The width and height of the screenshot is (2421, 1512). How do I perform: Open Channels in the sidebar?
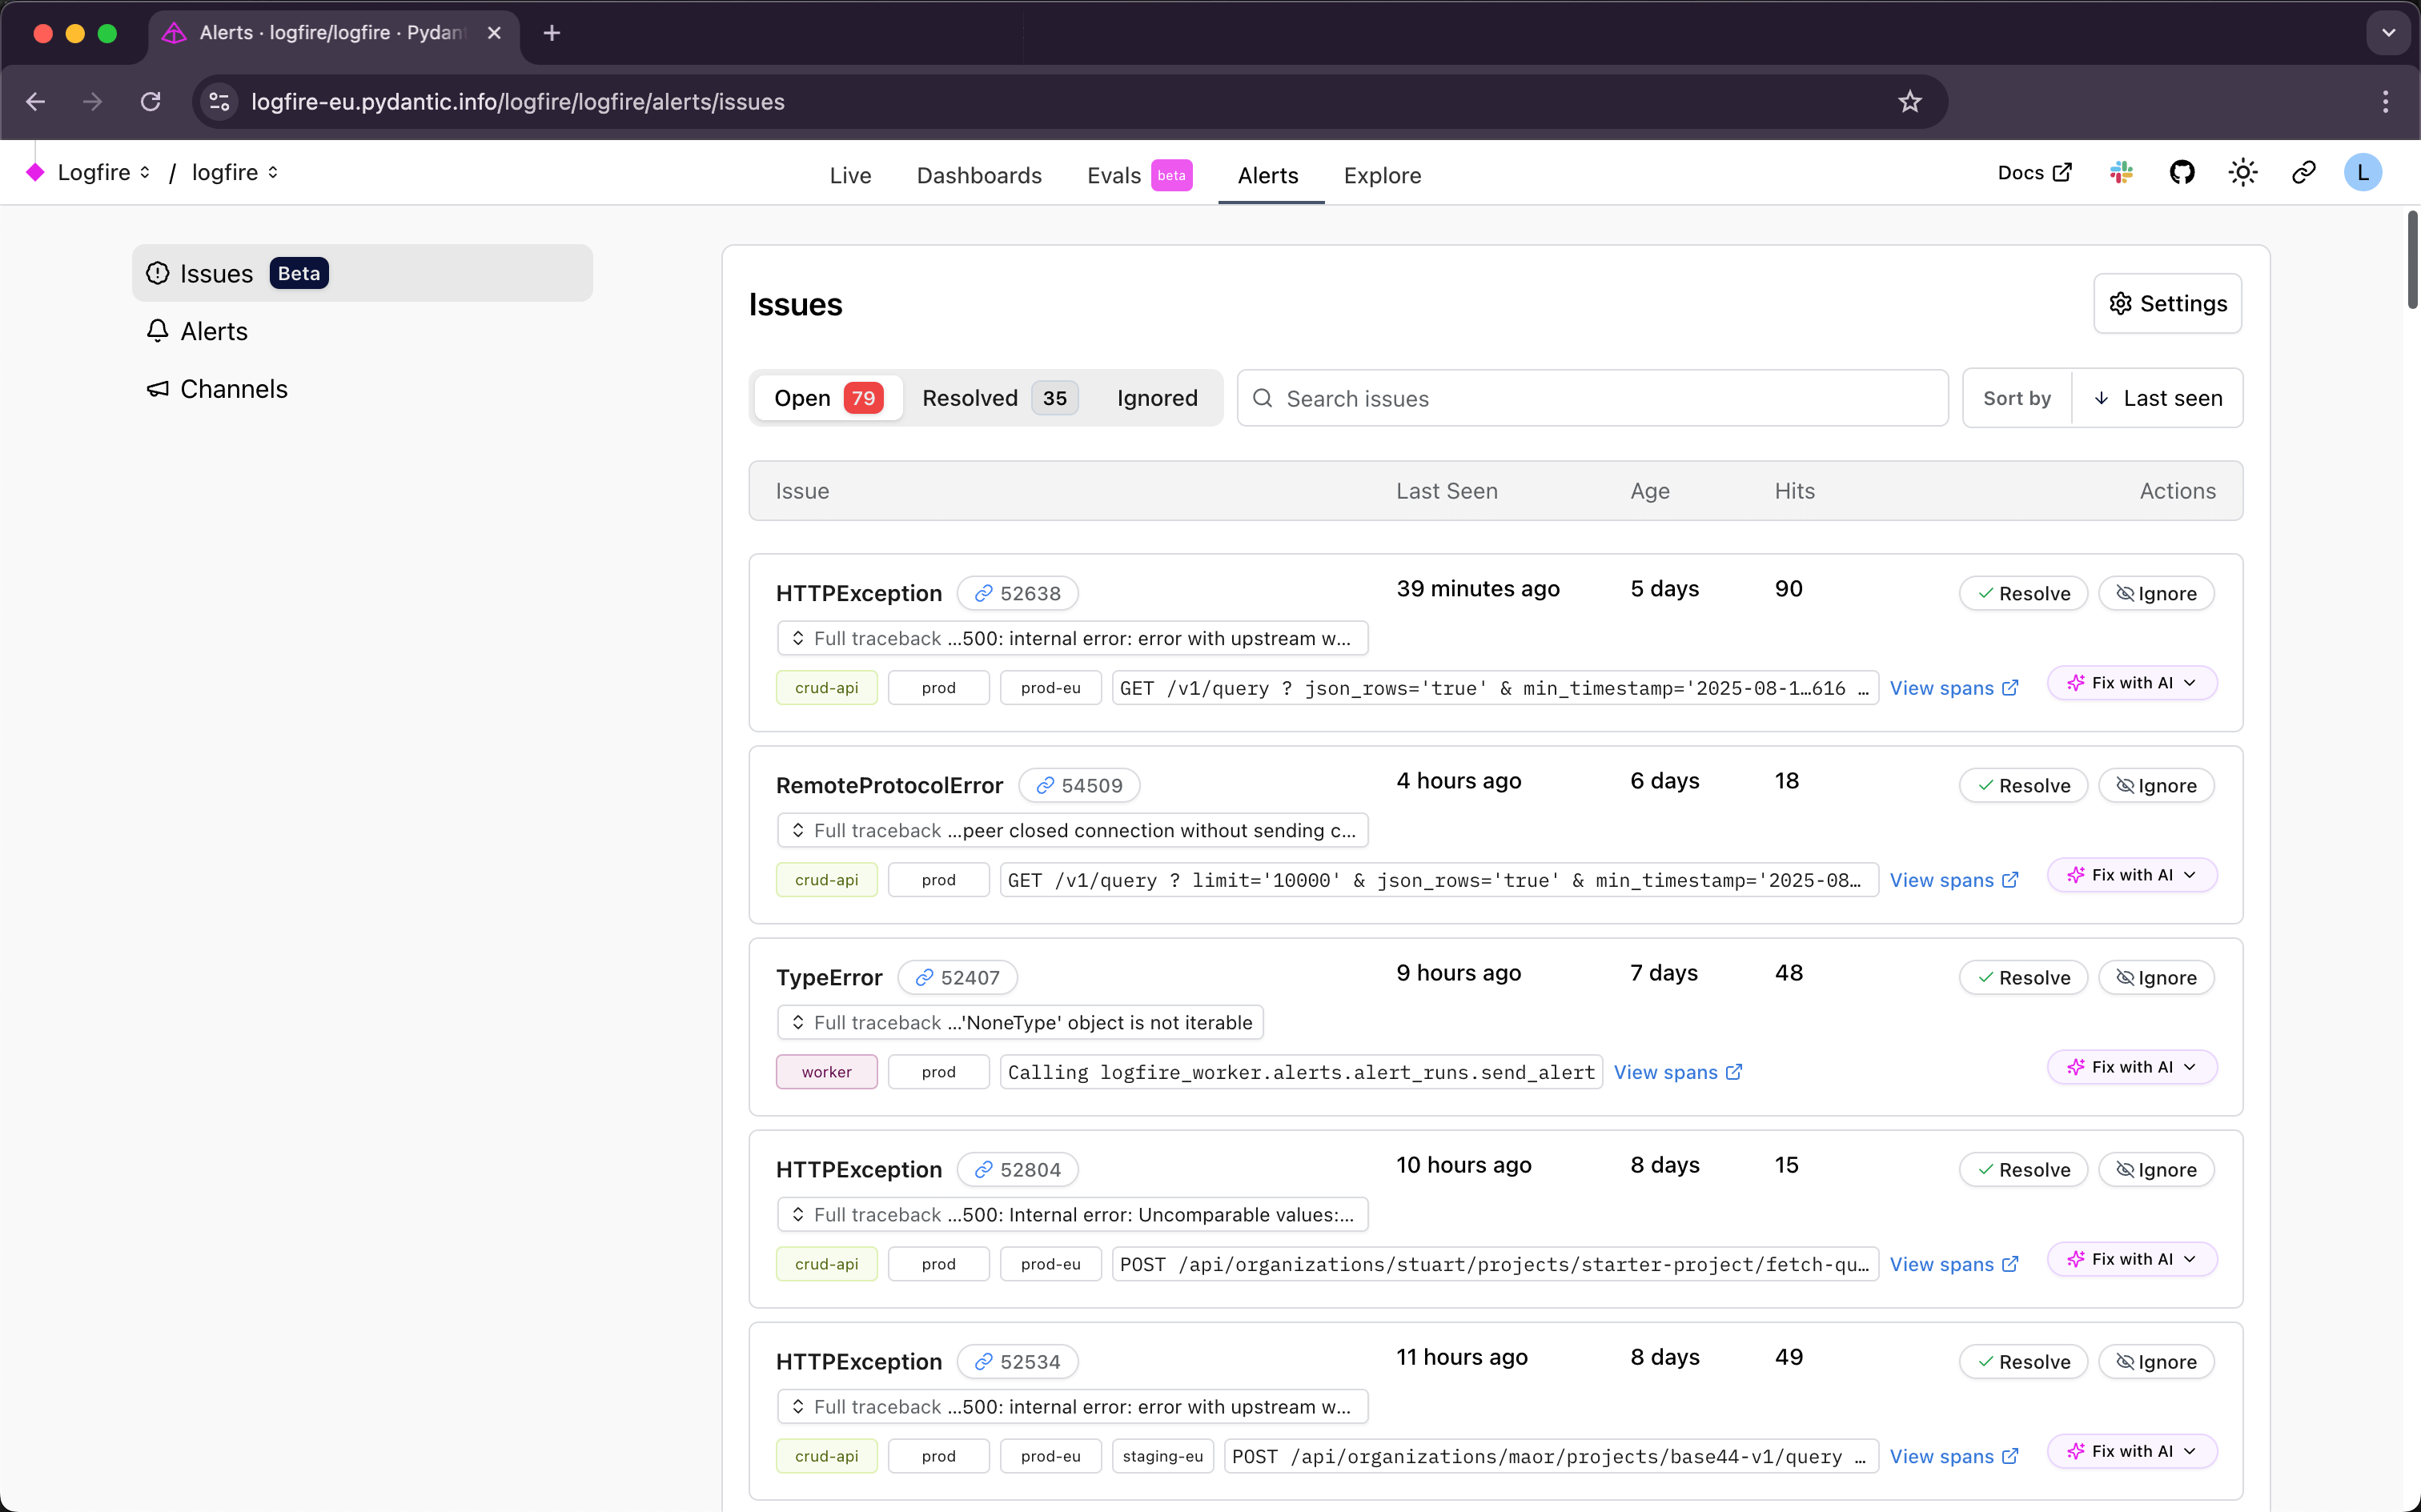point(233,389)
